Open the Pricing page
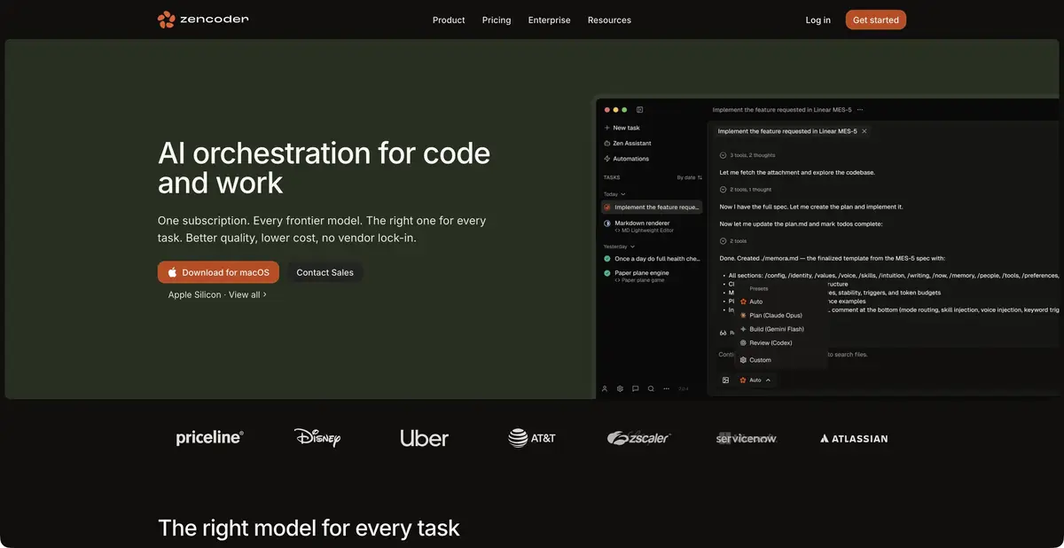 point(497,20)
